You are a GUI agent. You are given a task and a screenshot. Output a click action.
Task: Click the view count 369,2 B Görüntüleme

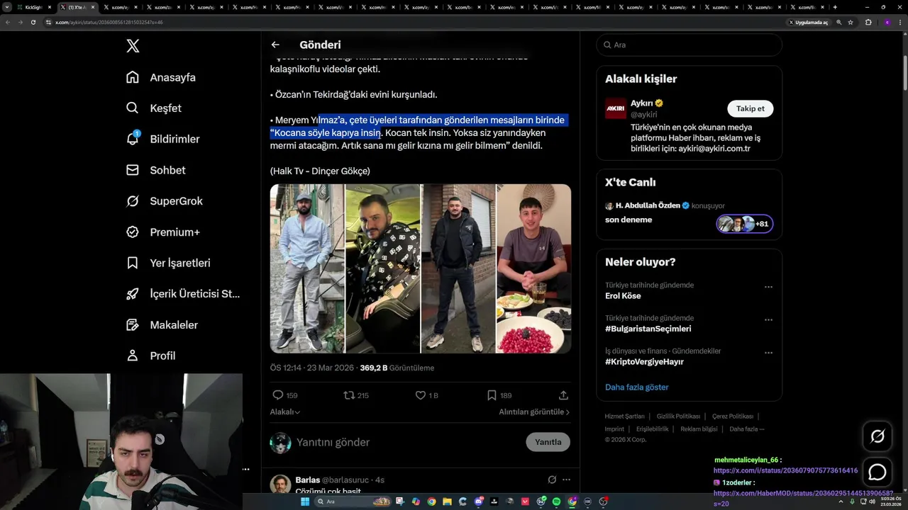click(397, 368)
